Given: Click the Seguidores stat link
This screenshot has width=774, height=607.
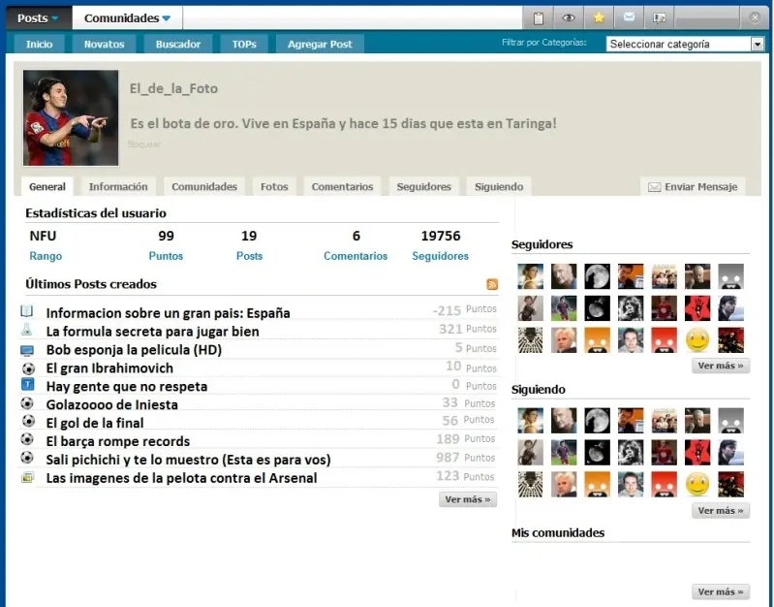Looking at the screenshot, I should [441, 256].
